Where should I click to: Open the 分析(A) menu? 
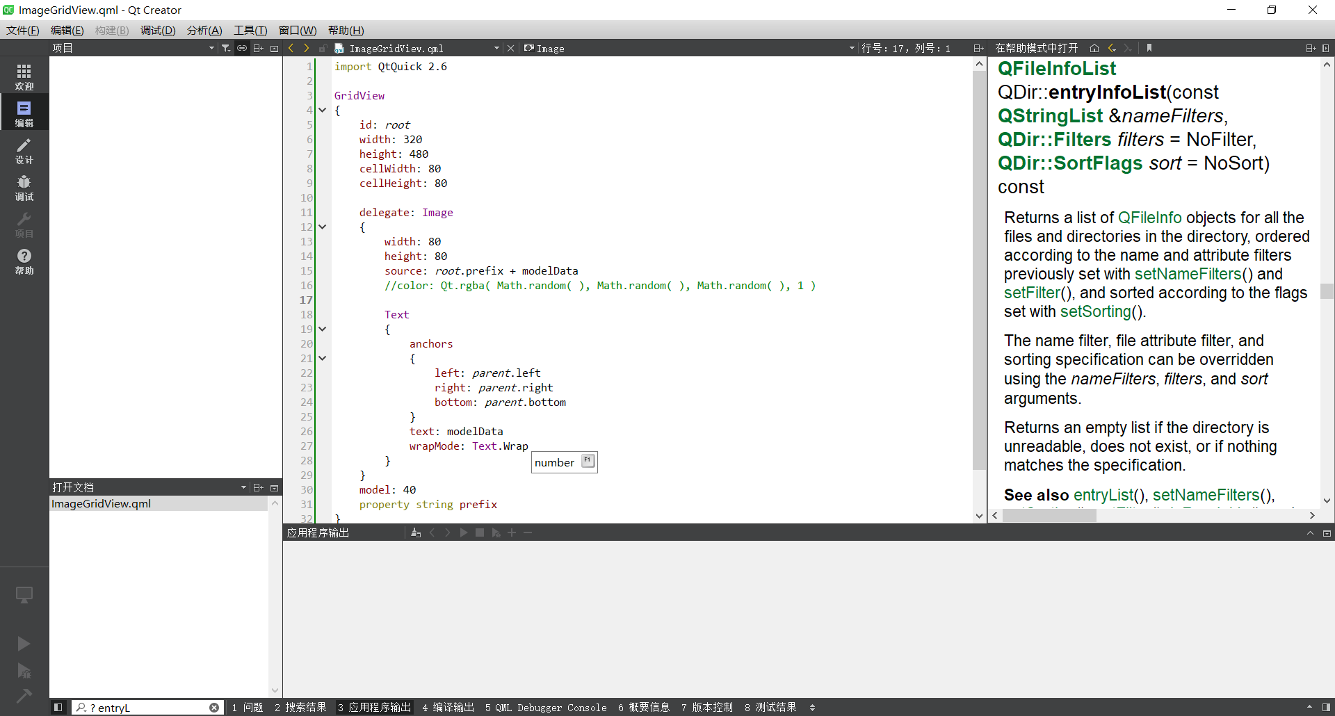point(204,30)
